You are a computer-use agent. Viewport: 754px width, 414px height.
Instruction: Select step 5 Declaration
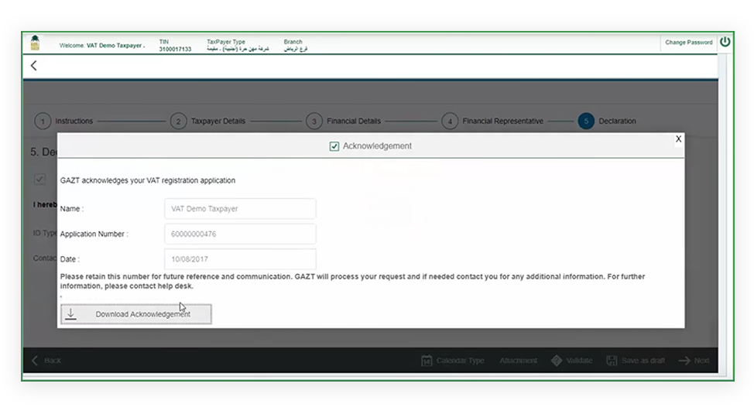[x=586, y=121]
